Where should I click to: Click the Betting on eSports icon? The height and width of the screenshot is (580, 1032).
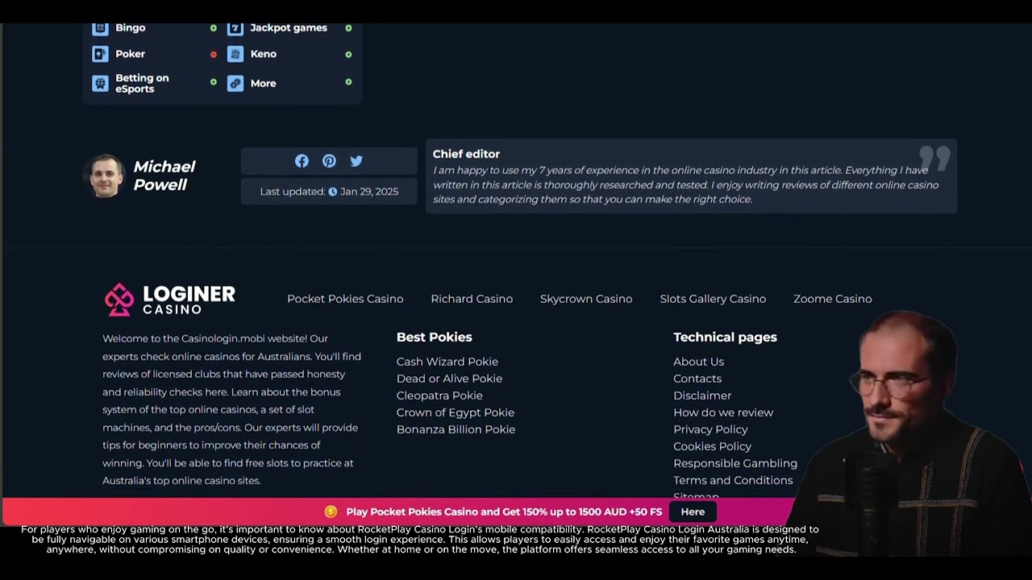(x=100, y=83)
